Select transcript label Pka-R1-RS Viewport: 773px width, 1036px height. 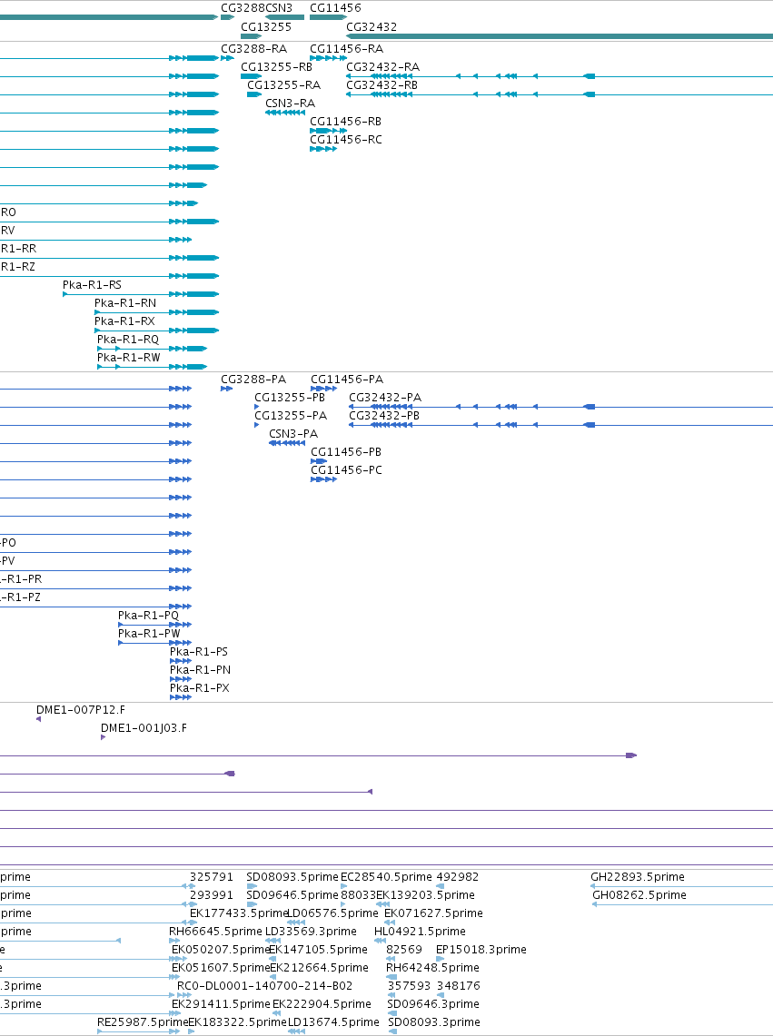click(92, 285)
